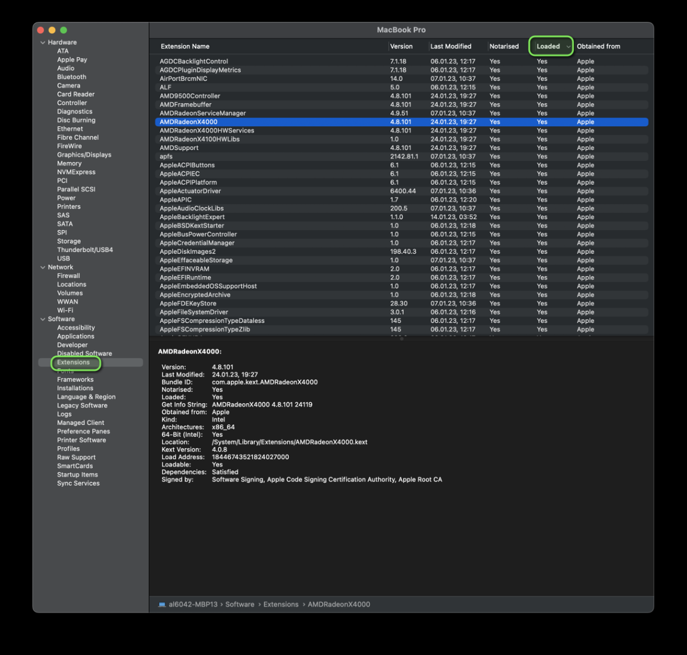Image resolution: width=687 pixels, height=655 pixels.
Task: Click the Extension Name column header
Action: 185,46
